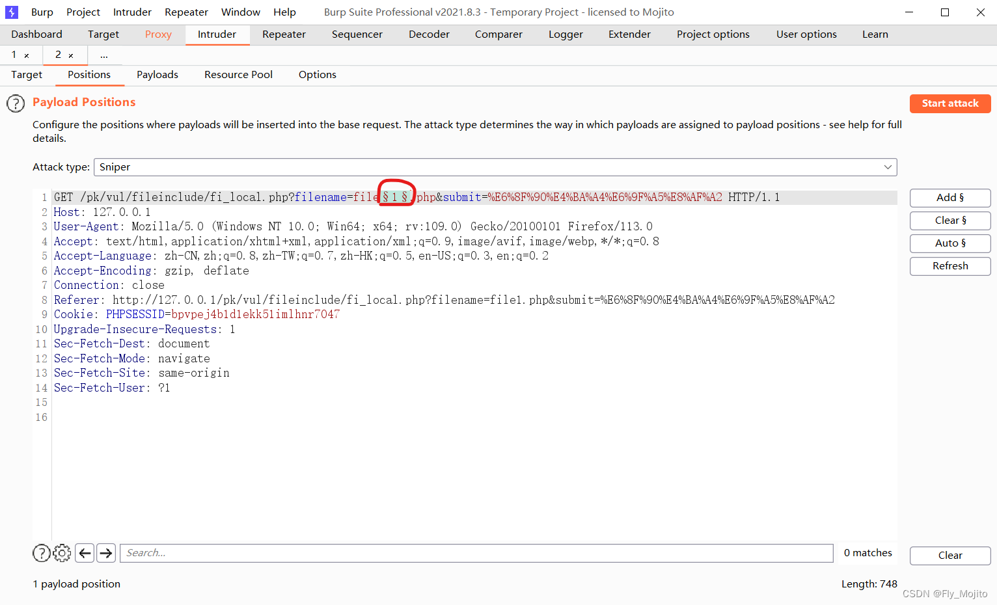Screen dimensions: 997x605
Task: Click the Clear § button
Action: [x=950, y=221]
